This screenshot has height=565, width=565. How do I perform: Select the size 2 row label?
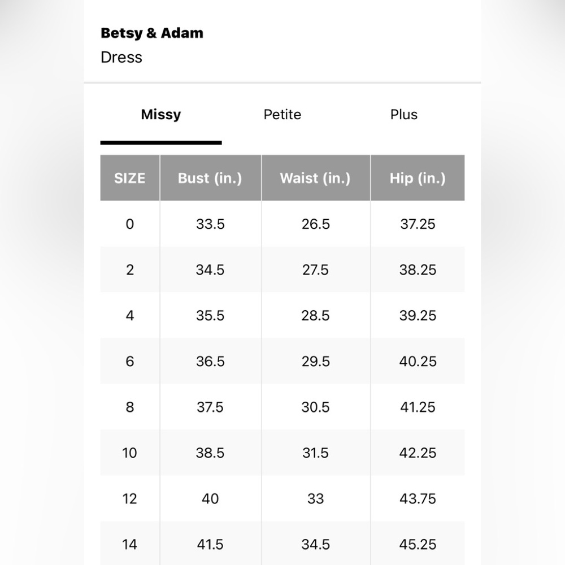coord(130,270)
